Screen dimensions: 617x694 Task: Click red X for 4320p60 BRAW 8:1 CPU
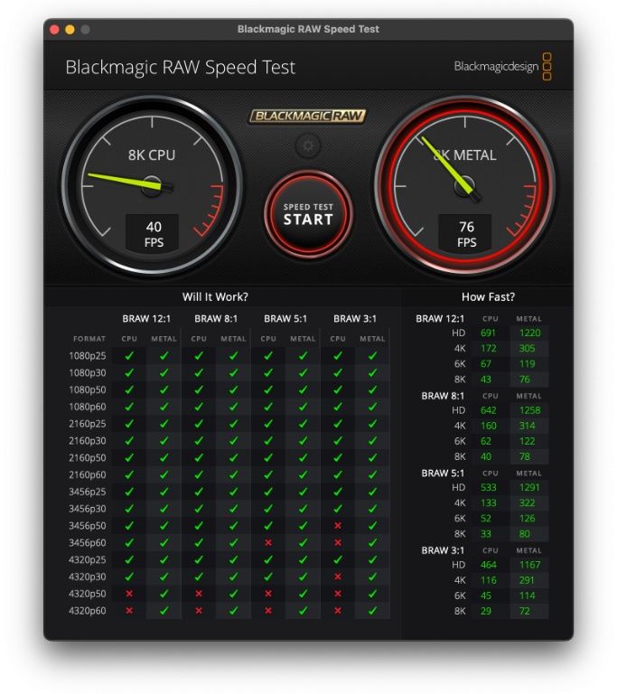coord(199,611)
